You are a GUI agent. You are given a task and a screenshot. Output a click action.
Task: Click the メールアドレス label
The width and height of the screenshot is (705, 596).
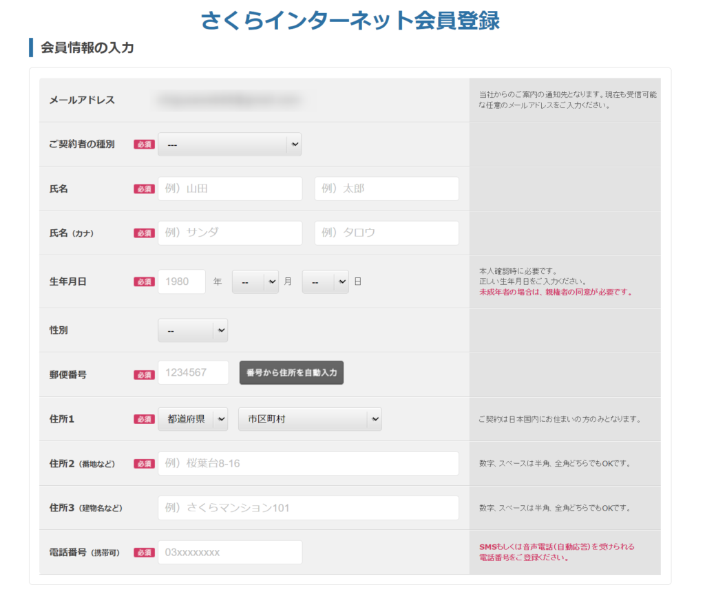82,100
